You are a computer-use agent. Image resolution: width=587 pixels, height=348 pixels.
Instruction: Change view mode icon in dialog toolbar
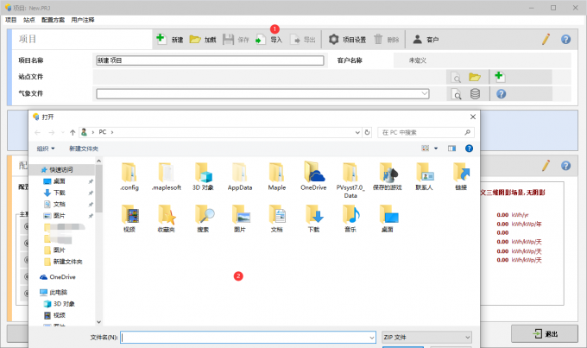click(426, 149)
